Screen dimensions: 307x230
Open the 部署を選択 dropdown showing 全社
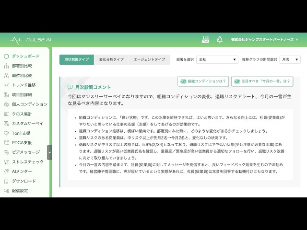(x=217, y=59)
